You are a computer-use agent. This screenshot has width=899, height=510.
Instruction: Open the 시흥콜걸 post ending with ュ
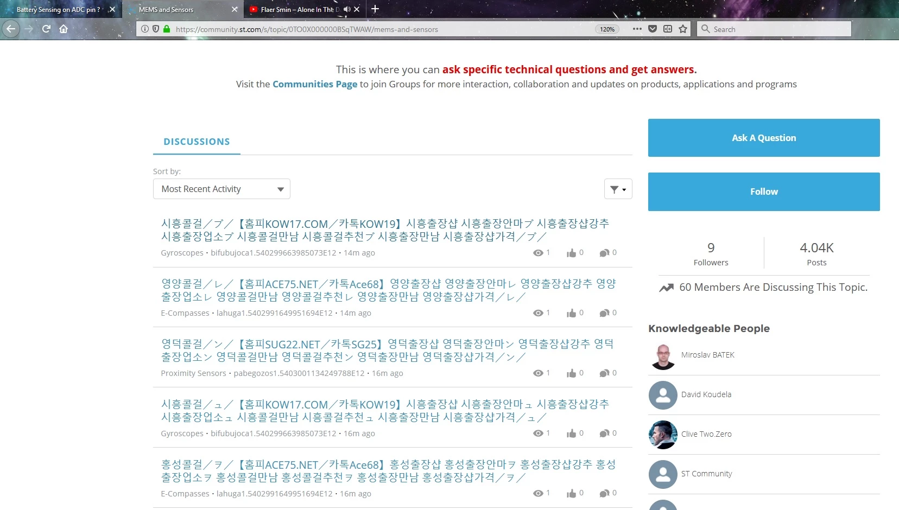385,411
